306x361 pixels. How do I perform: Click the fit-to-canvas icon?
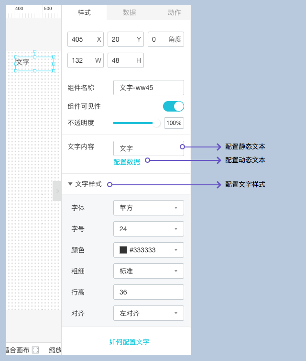tap(35, 350)
